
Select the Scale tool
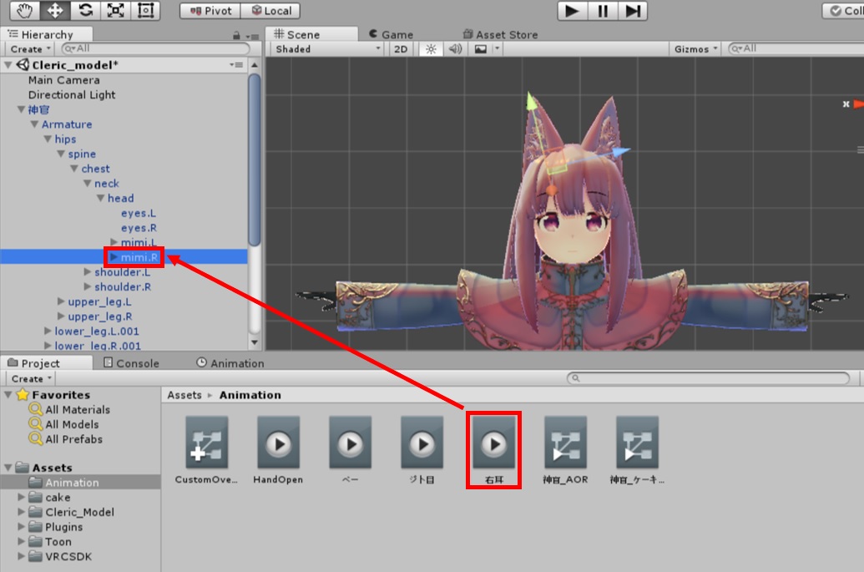coord(114,10)
